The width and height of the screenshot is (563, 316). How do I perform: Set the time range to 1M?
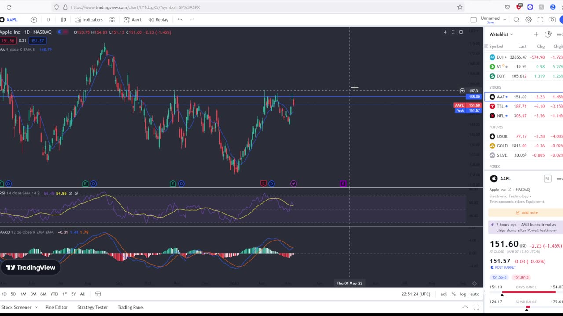(23, 294)
